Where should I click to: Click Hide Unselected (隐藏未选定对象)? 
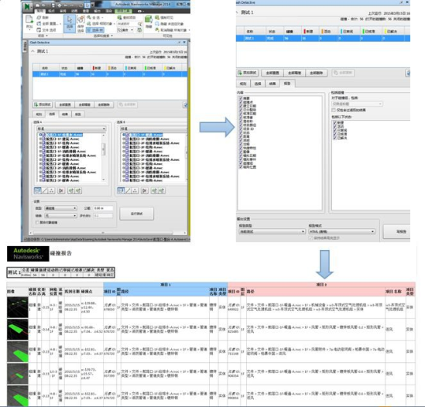[169, 24]
